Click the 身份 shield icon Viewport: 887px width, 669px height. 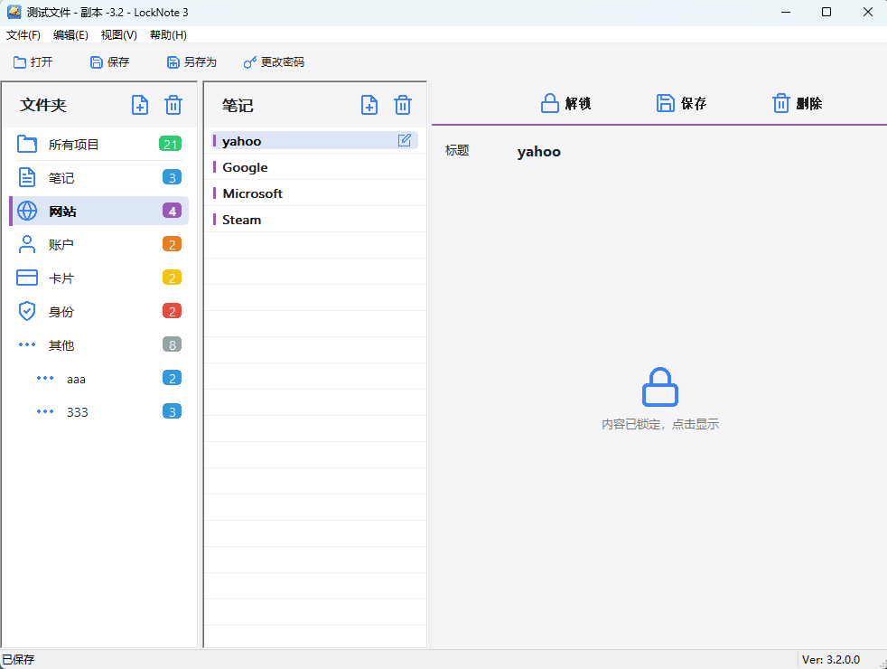26,310
